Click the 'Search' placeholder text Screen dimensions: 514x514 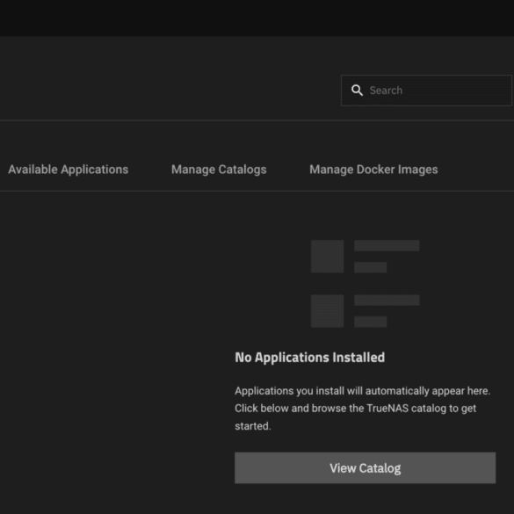[x=386, y=90]
